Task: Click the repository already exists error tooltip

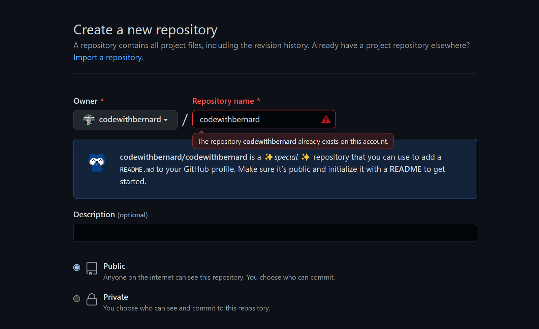Action: coord(293,141)
